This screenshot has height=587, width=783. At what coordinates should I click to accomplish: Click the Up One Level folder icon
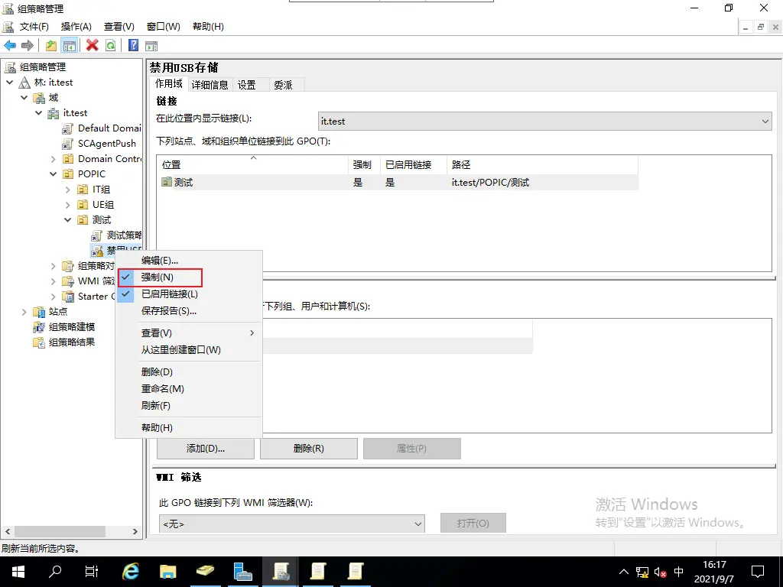click(51, 45)
